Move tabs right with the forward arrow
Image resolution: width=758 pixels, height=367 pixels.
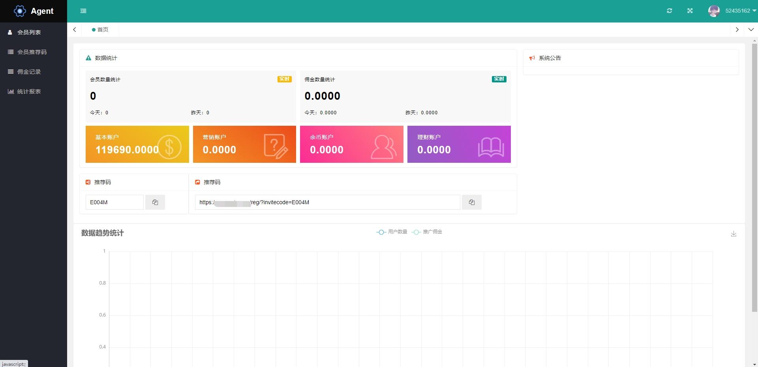(737, 30)
